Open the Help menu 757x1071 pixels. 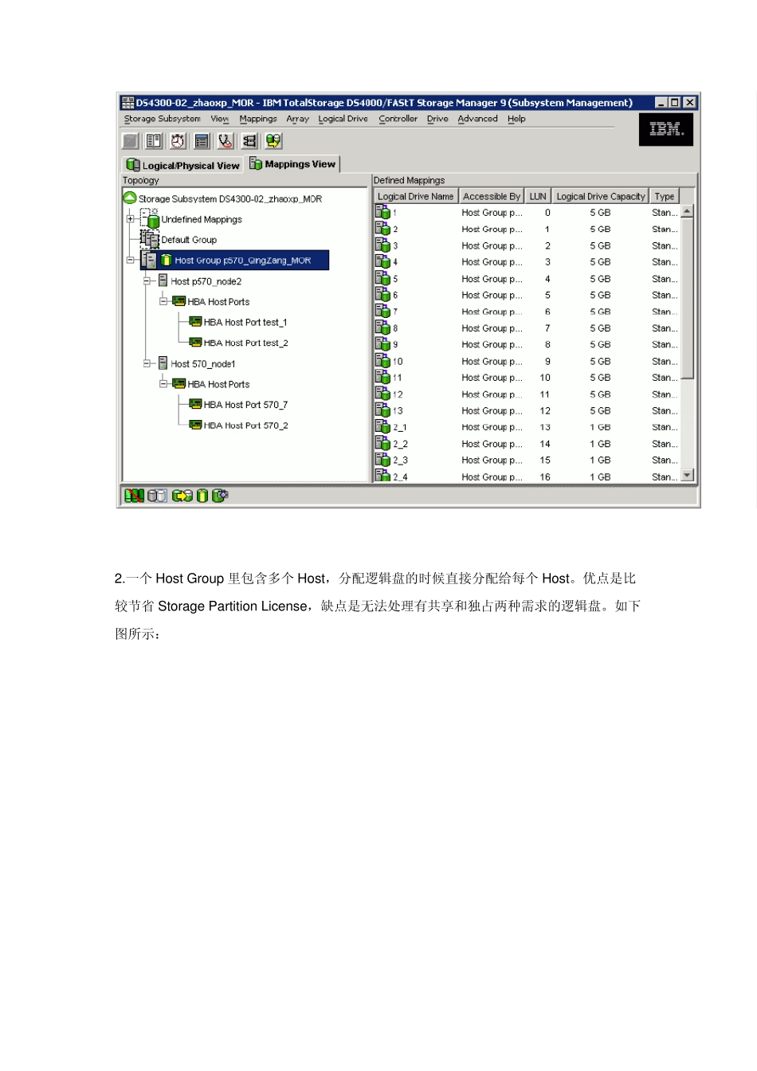tap(516, 119)
